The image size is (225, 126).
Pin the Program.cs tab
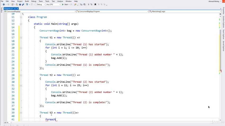[x=15, y=9]
